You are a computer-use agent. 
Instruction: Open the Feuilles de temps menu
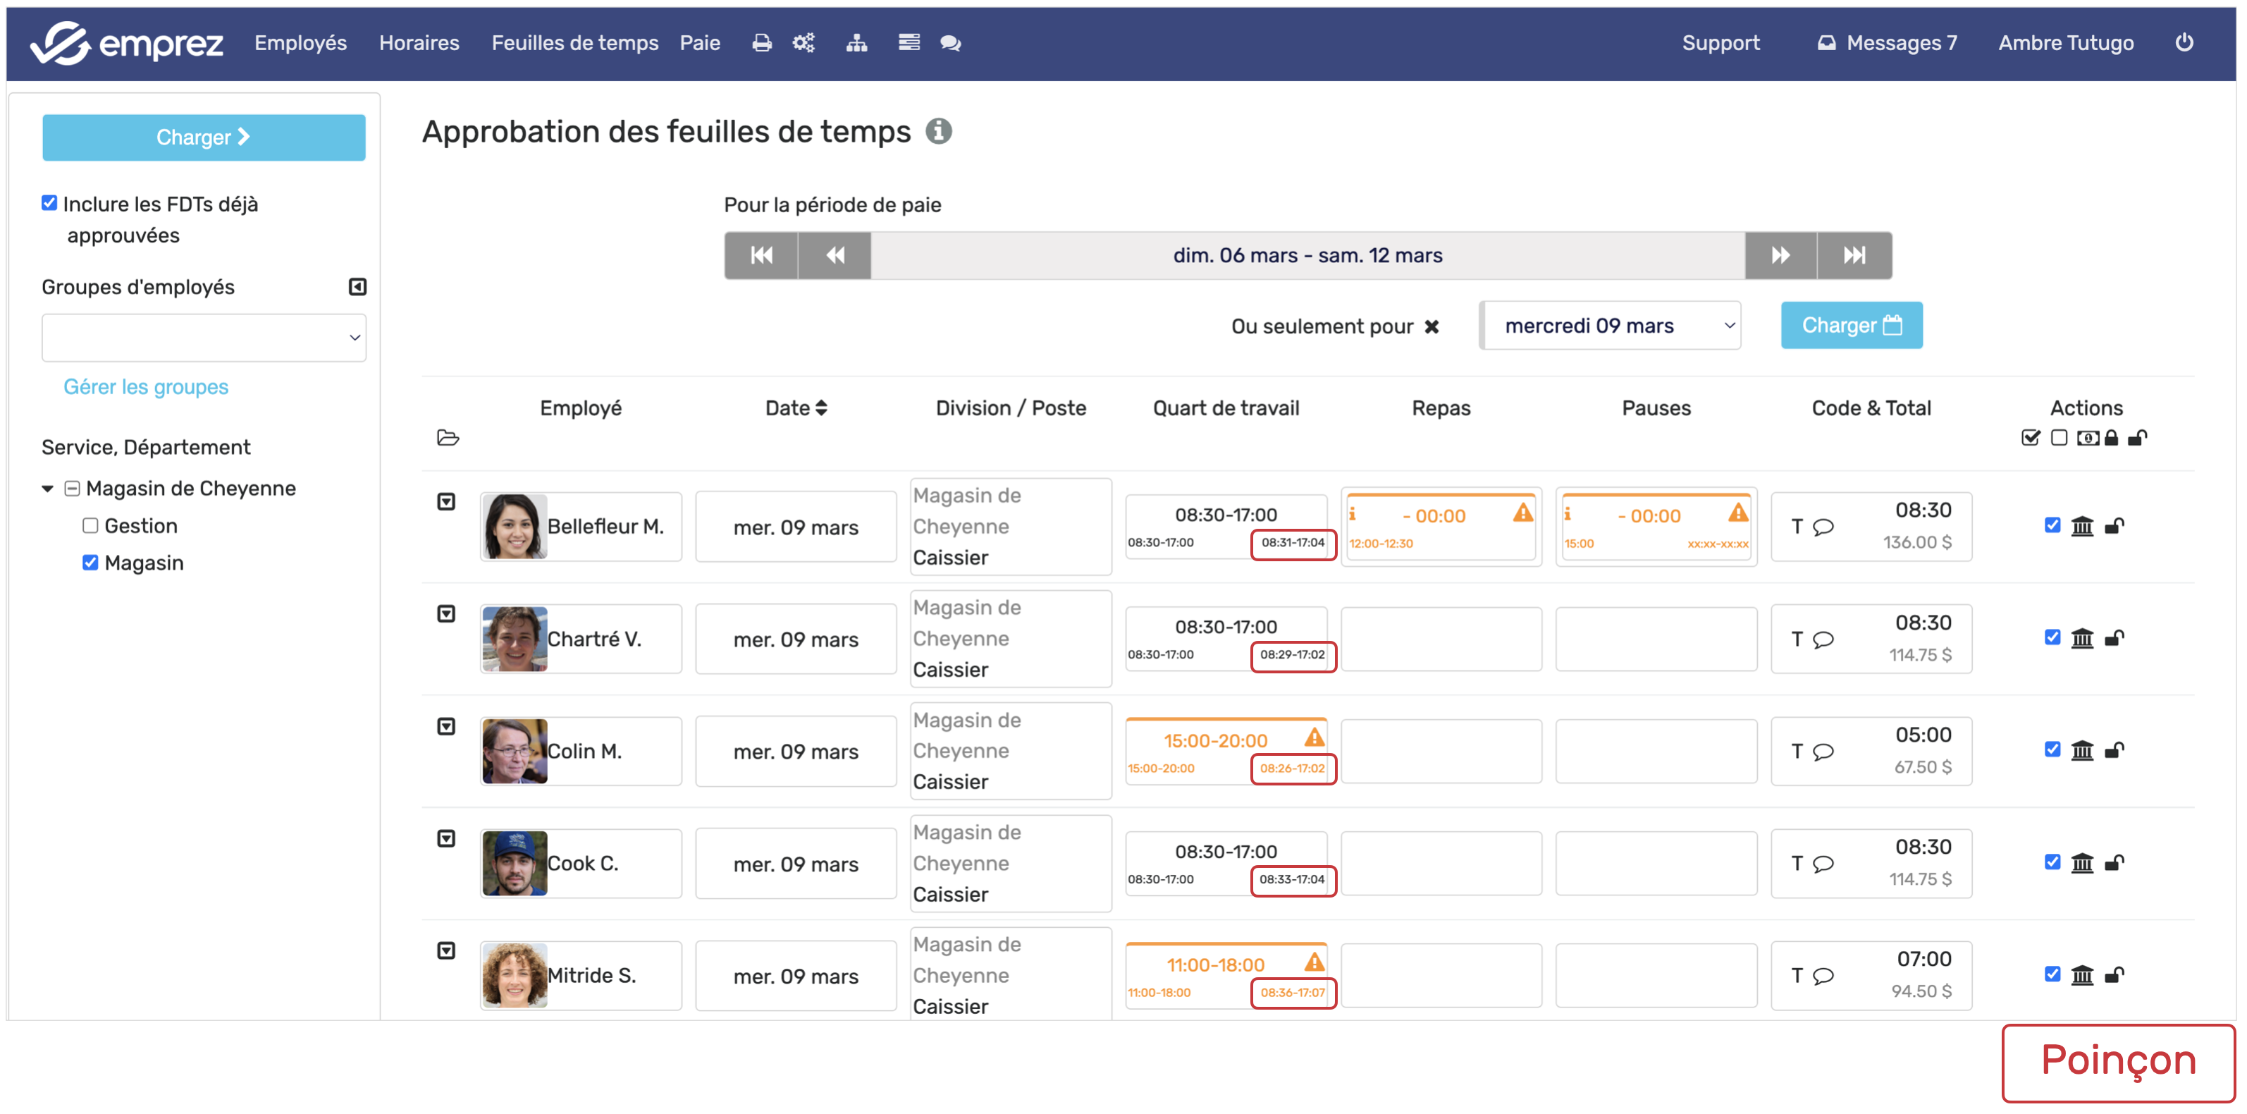[x=575, y=43]
